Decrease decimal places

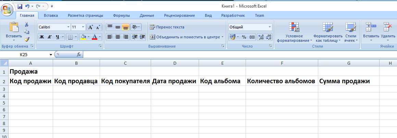tap(269, 37)
